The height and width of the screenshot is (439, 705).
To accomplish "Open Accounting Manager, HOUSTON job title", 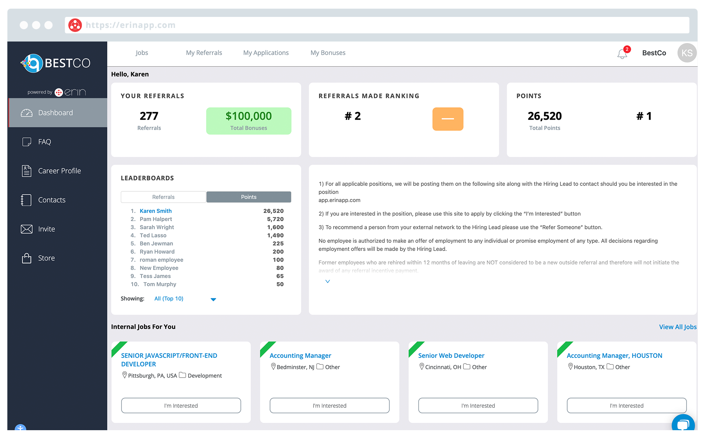I will click(614, 356).
